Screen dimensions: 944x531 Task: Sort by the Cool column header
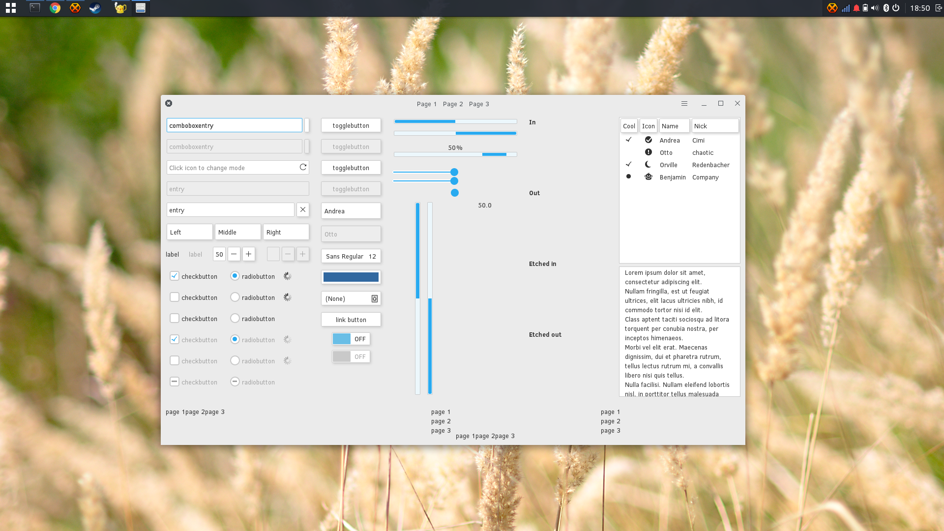(629, 126)
